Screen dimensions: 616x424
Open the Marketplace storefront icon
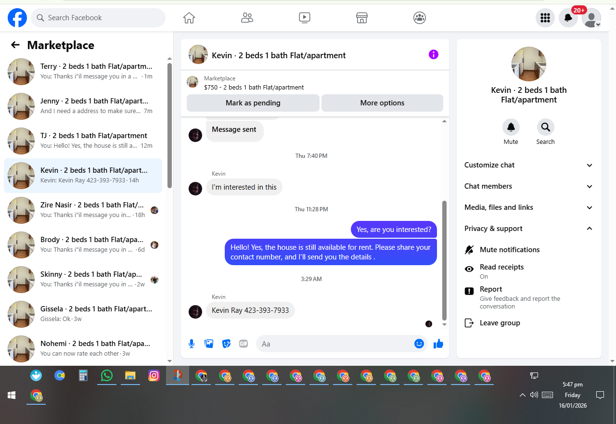(x=362, y=18)
